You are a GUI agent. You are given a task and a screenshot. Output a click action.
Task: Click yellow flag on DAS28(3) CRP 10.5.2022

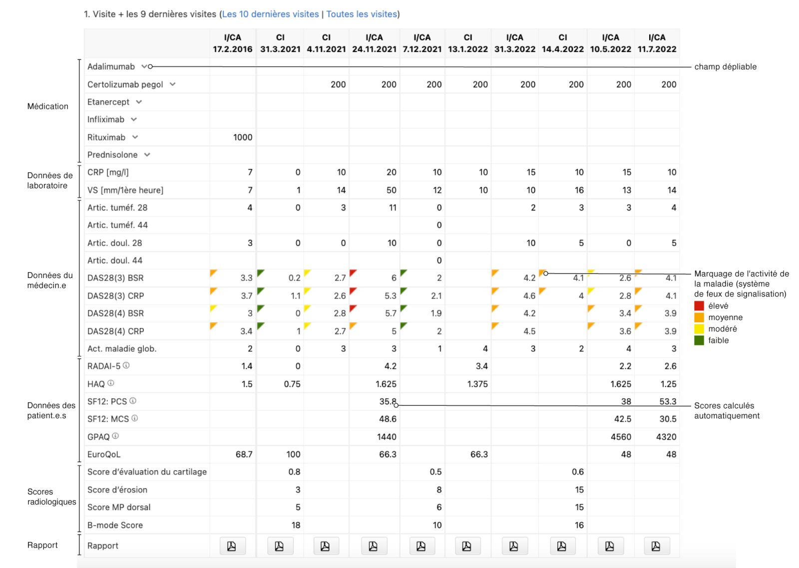pyautogui.click(x=591, y=290)
